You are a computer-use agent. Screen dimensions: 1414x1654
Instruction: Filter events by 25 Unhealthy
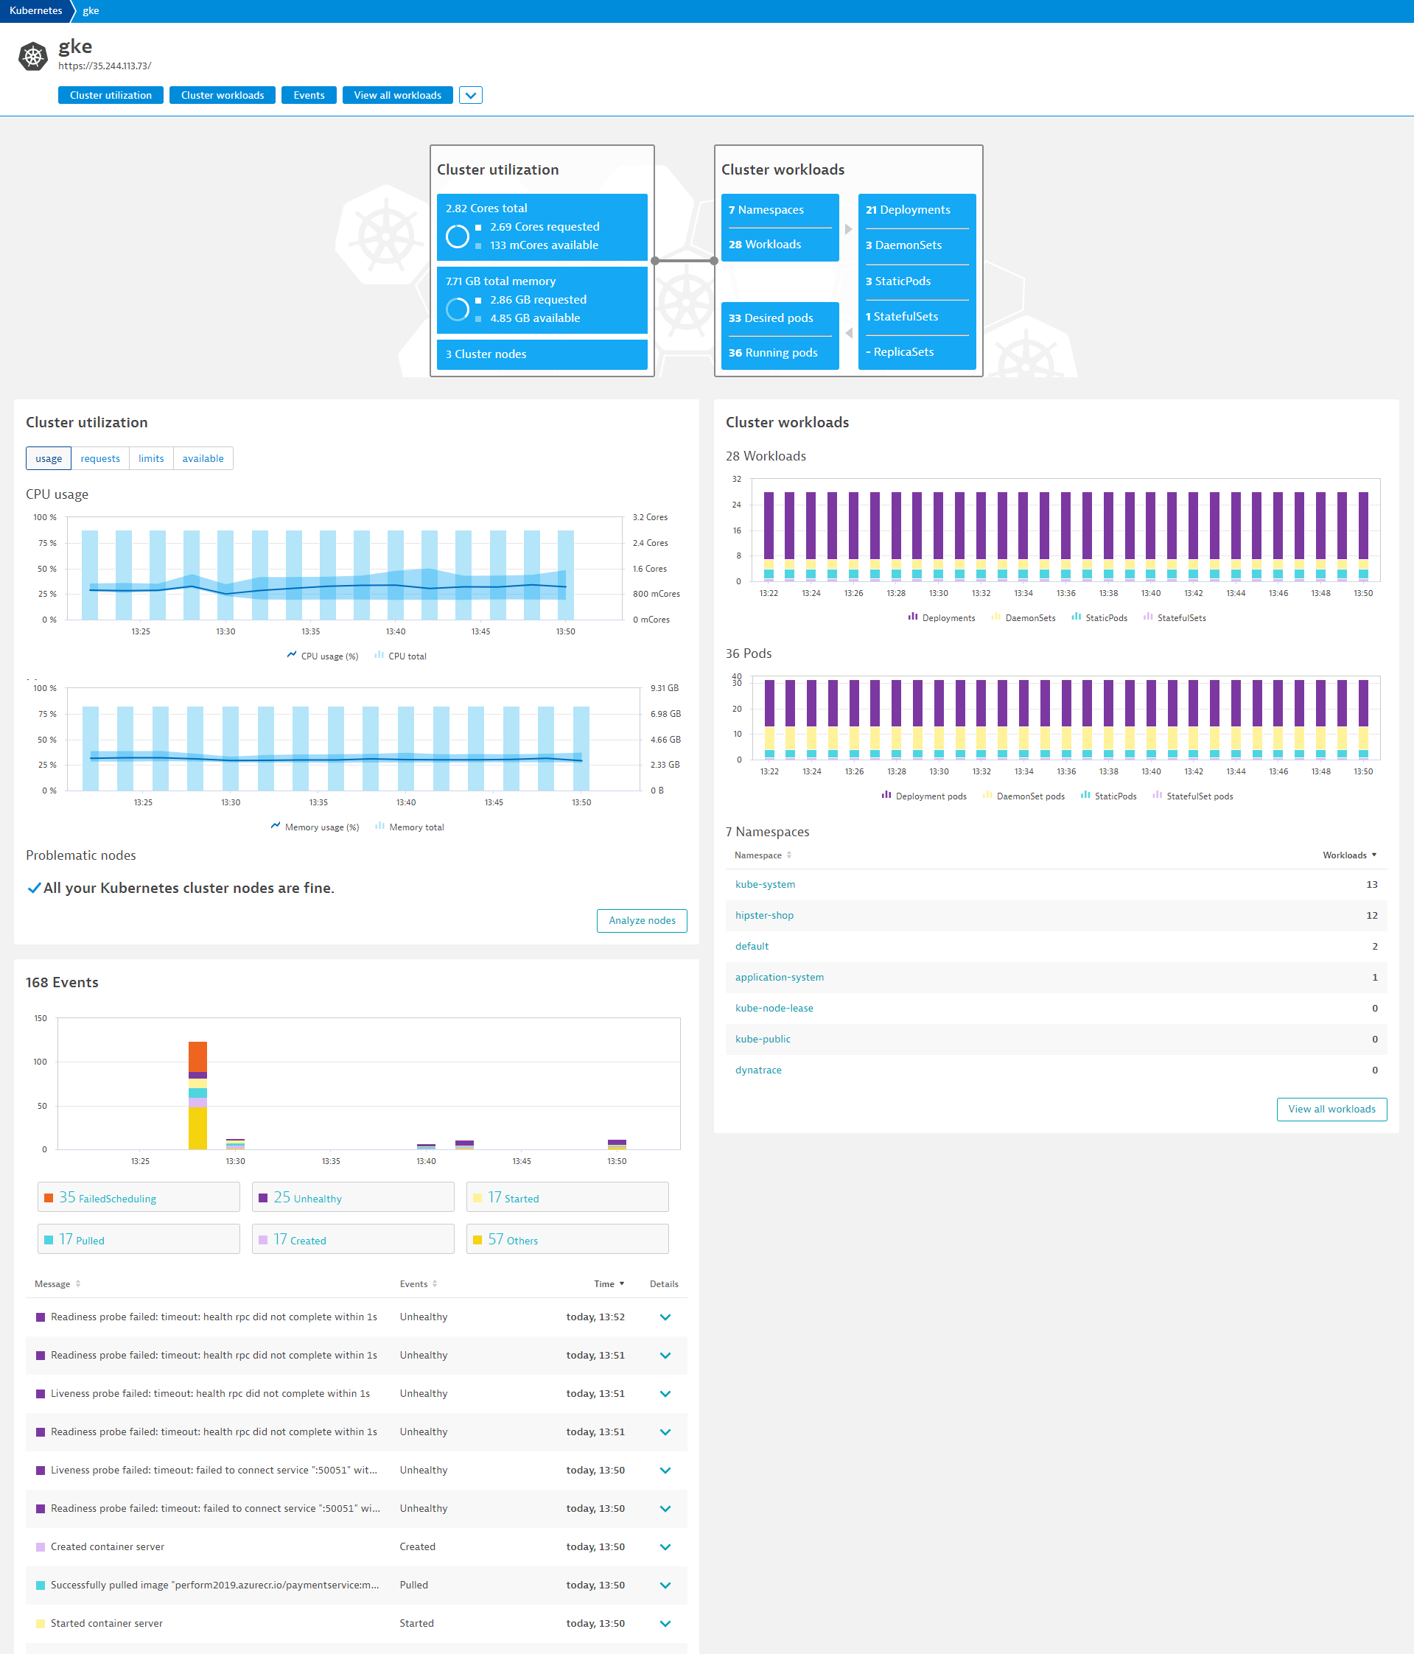pyautogui.click(x=353, y=1197)
